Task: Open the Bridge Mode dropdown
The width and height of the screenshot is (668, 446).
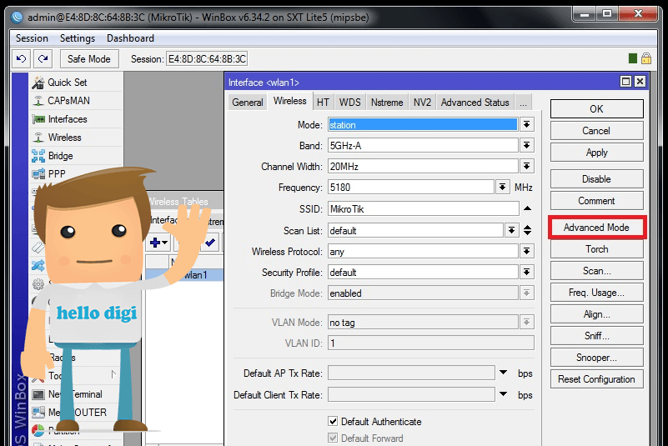Action: (527, 293)
